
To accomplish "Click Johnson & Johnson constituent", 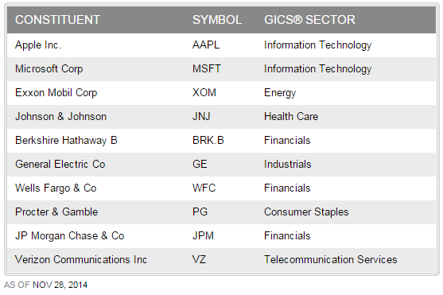I will [x=60, y=116].
